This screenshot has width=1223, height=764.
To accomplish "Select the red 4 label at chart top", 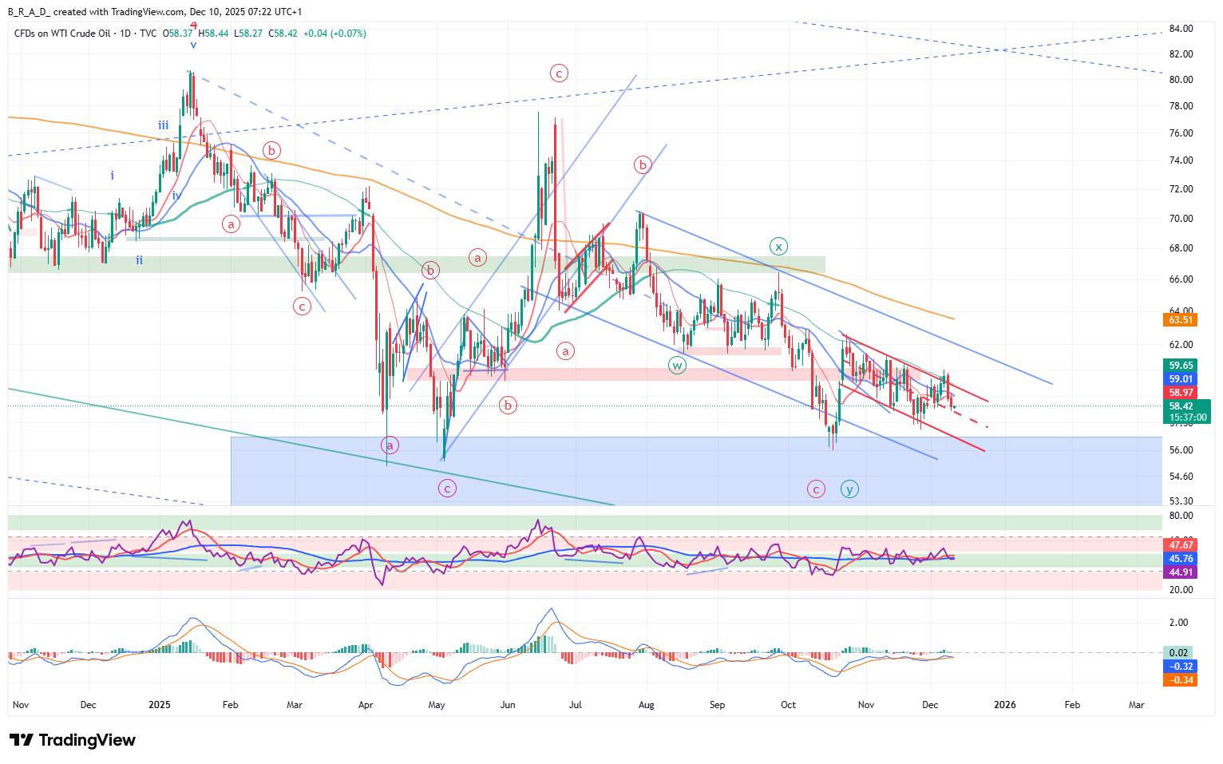I will tap(193, 26).
